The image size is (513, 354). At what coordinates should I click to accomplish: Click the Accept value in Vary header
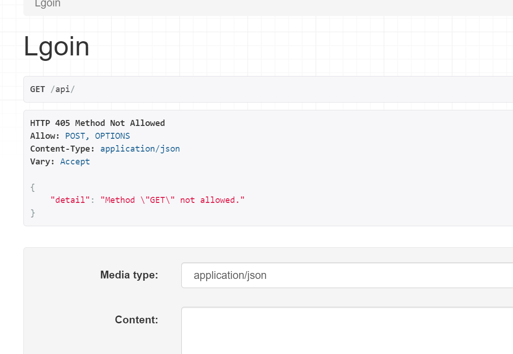[75, 161]
